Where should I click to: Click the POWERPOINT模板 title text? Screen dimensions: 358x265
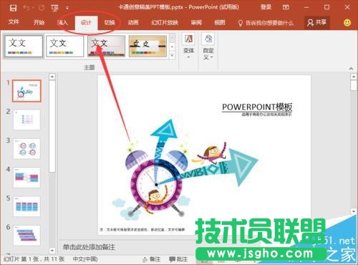click(257, 107)
